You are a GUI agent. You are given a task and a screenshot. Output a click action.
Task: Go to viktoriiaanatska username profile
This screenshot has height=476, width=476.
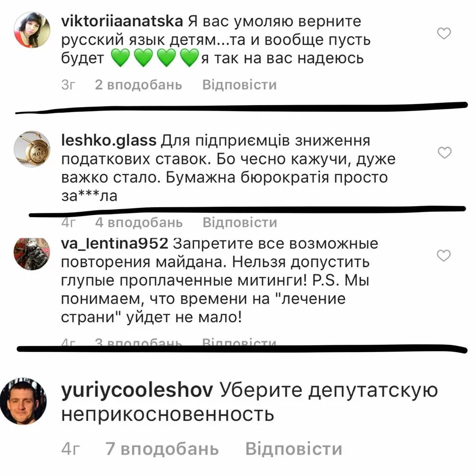[122, 21]
